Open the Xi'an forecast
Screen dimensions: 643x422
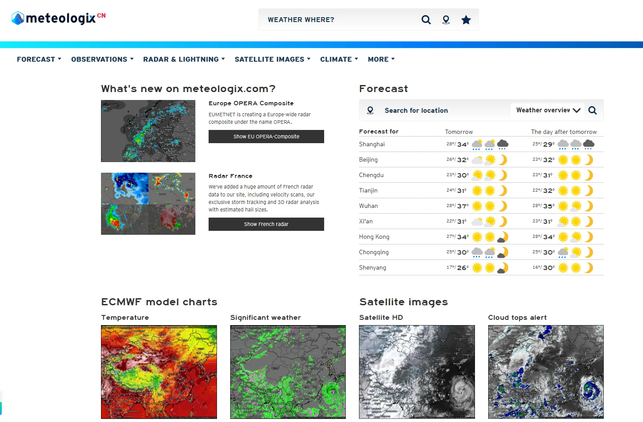coord(366,221)
